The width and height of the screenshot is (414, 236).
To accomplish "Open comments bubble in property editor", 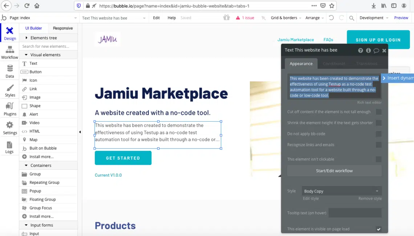I will [x=376, y=50].
